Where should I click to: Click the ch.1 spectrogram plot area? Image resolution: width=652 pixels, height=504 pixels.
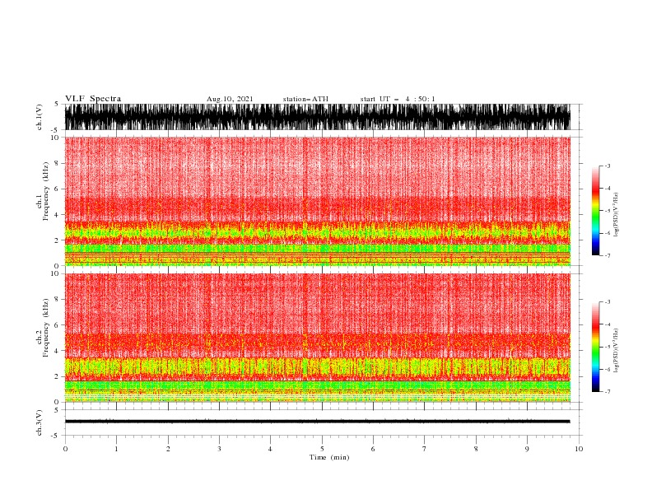tap(317, 201)
